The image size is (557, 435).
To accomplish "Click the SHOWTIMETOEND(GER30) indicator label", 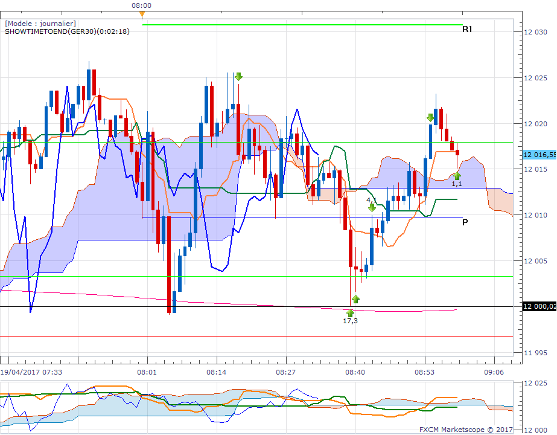I will tap(67, 31).
